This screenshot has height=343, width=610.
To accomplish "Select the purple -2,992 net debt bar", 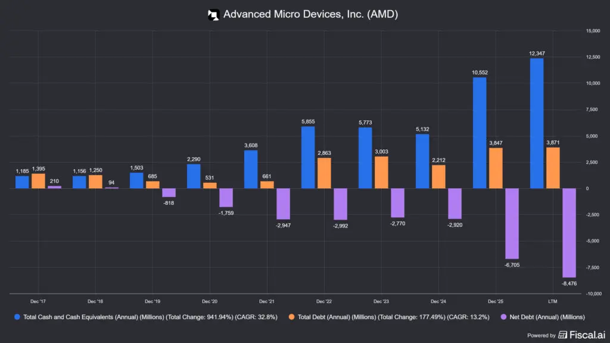I will click(340, 204).
